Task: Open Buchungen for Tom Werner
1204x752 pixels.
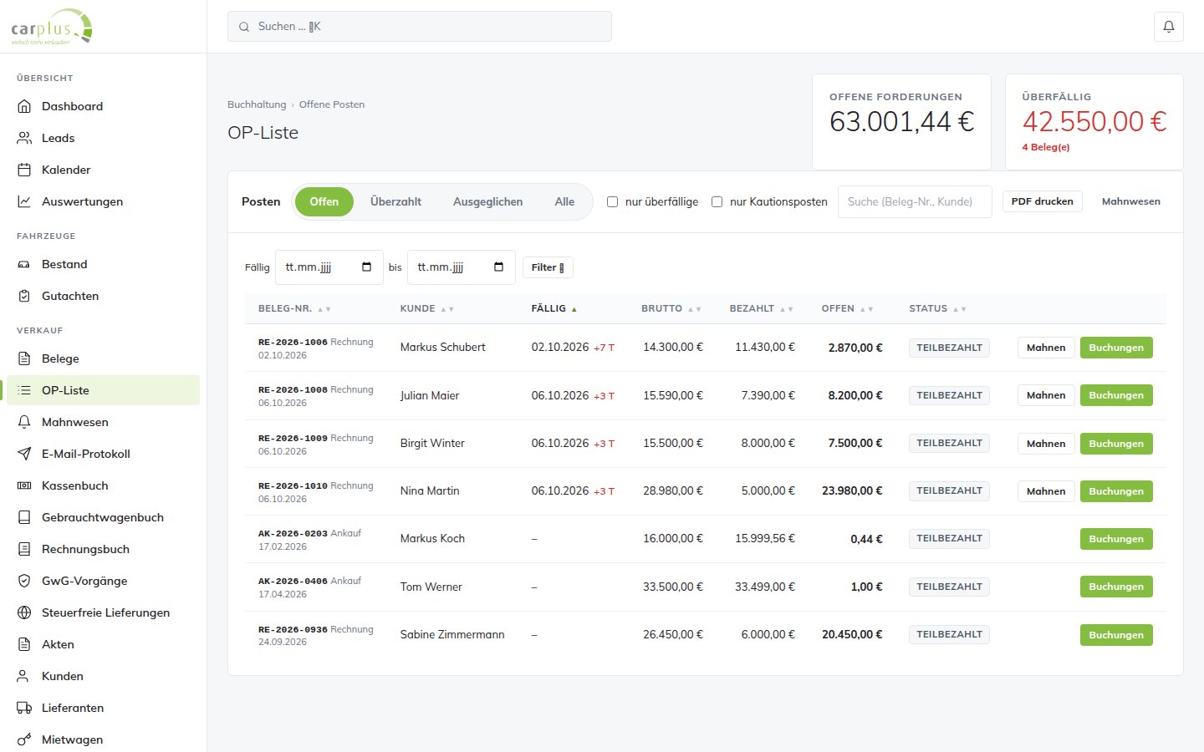Action: [x=1116, y=587]
